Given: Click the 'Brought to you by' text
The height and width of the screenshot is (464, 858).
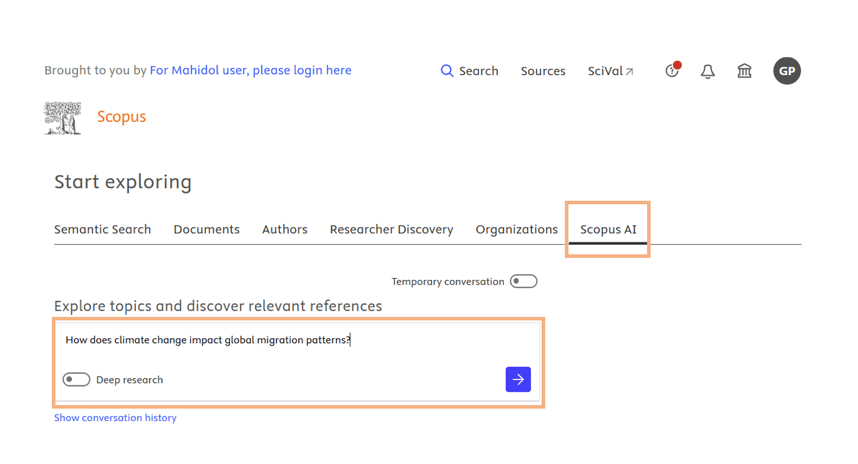Looking at the screenshot, I should (95, 70).
